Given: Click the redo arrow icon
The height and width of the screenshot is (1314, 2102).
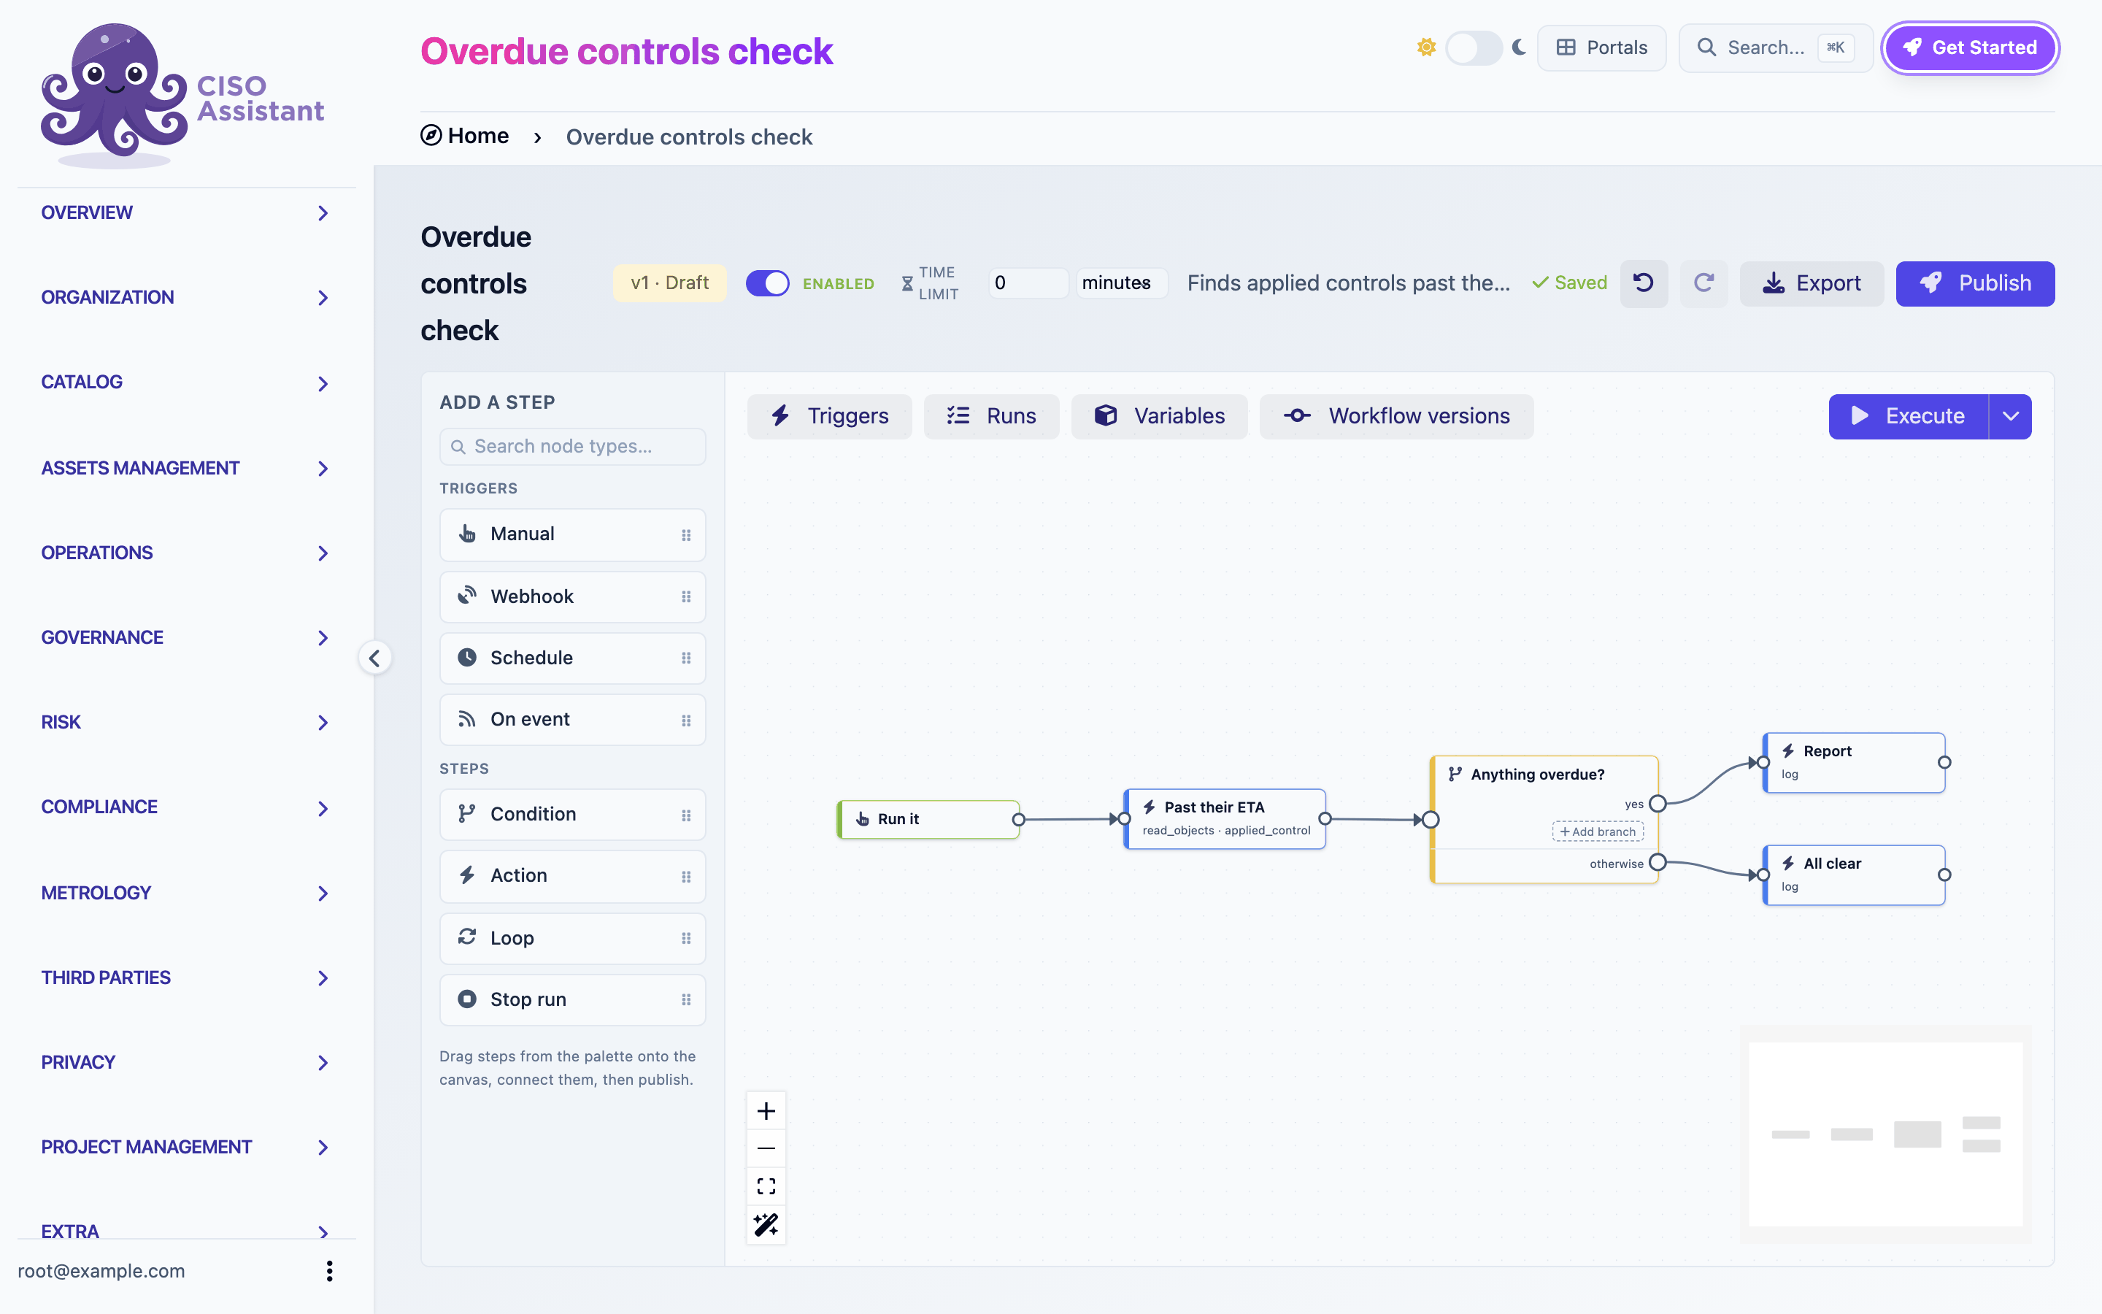Looking at the screenshot, I should 1703,283.
